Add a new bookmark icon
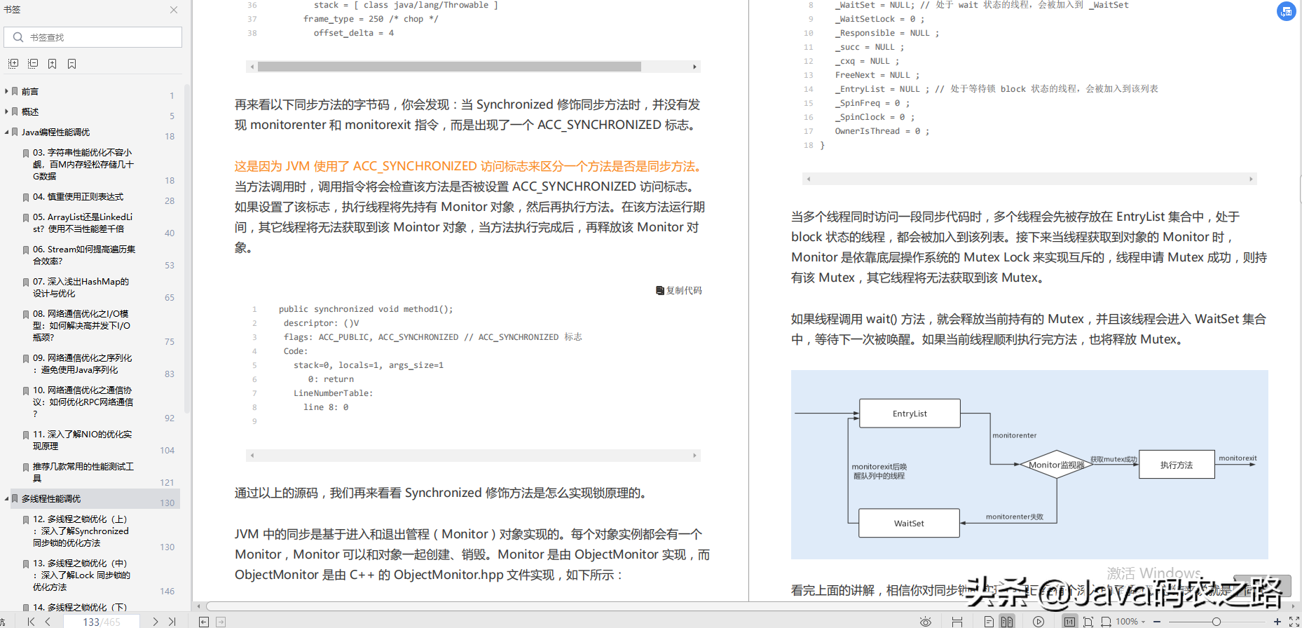The height and width of the screenshot is (628, 1302). pos(53,64)
